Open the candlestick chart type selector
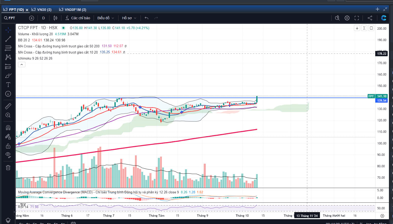393x224 pixels. [x=55, y=18]
